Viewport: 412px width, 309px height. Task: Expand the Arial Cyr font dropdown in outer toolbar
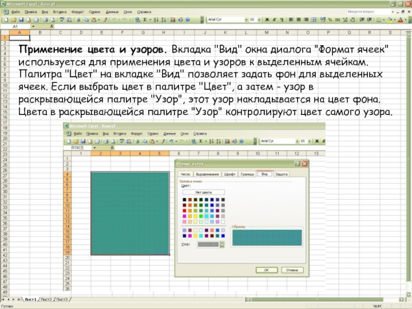pyautogui.click(x=245, y=20)
